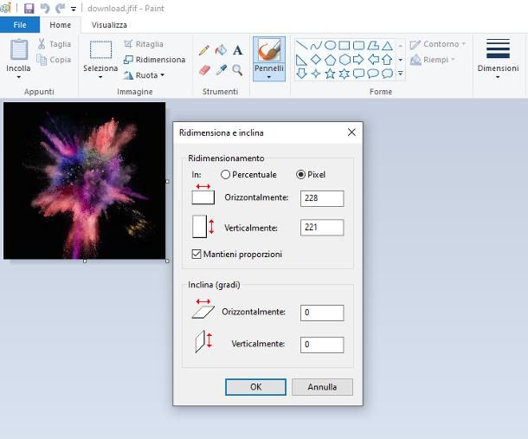Click the Taglia cut button
The height and width of the screenshot is (439, 528).
pos(55,44)
